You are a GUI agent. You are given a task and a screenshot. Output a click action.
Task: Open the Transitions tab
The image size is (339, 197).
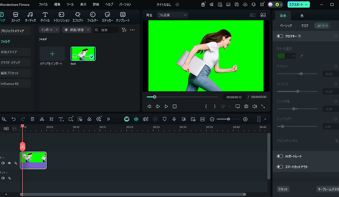pos(61,17)
